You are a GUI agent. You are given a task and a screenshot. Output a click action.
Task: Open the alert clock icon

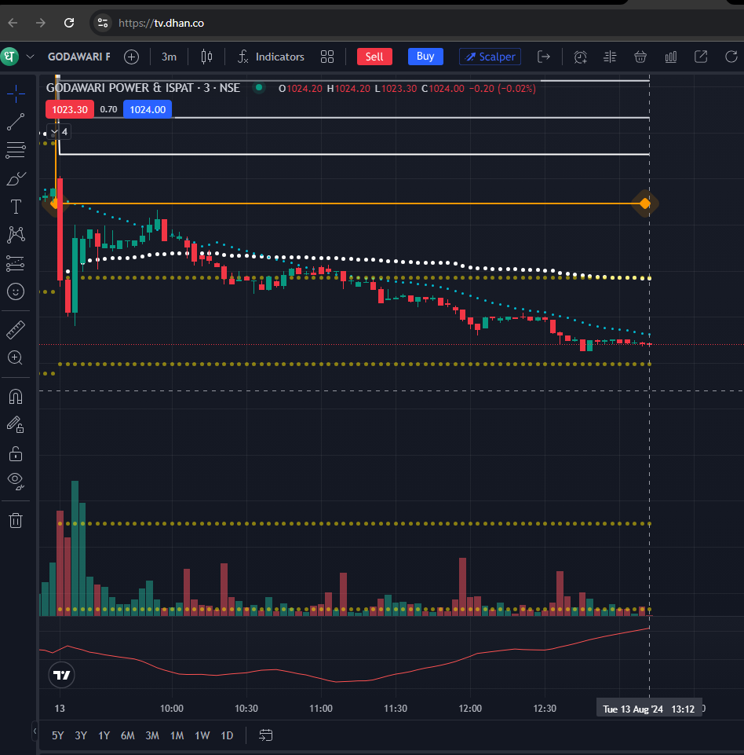(580, 57)
